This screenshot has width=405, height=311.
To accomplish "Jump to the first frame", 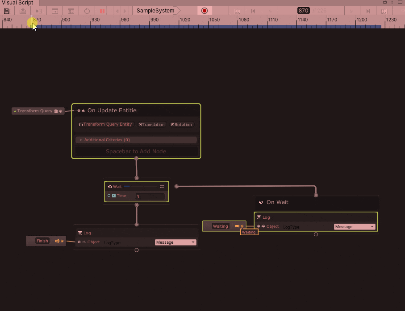I will point(237,11).
